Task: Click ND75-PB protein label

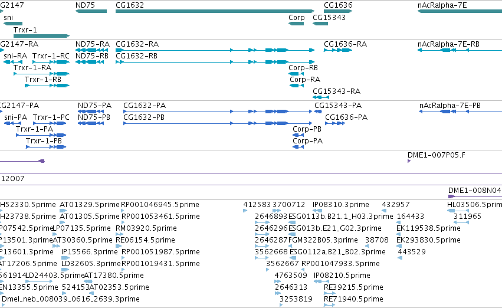Action: coord(94,117)
